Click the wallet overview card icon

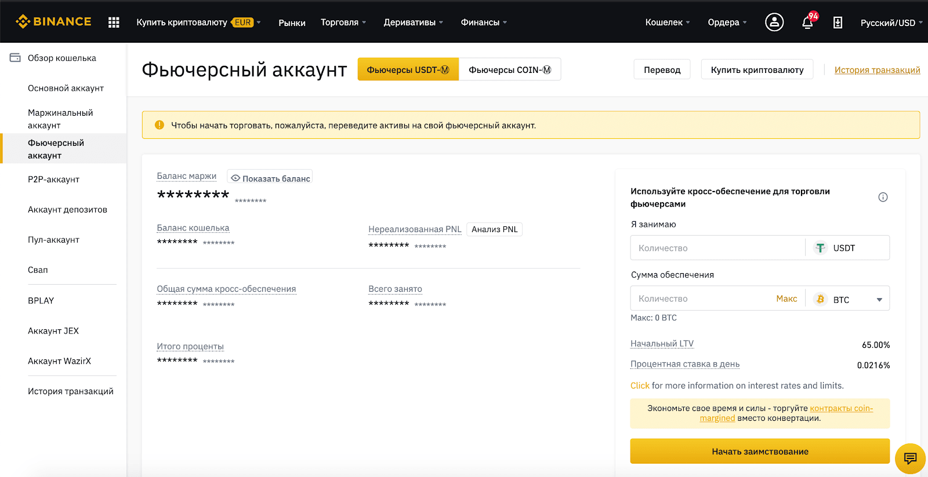tap(15, 58)
